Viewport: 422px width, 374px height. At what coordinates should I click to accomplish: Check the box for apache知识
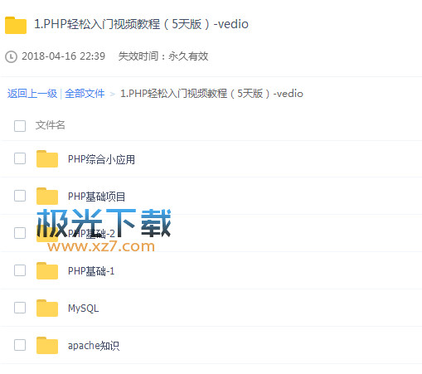coord(20,345)
